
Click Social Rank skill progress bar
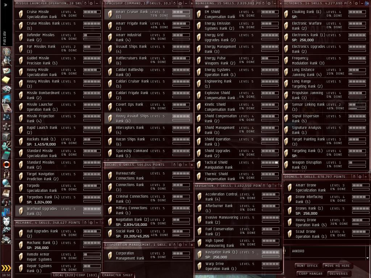click(x=181, y=235)
